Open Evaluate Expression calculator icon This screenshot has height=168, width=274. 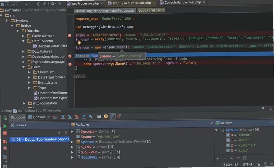pyautogui.click(x=99, y=116)
